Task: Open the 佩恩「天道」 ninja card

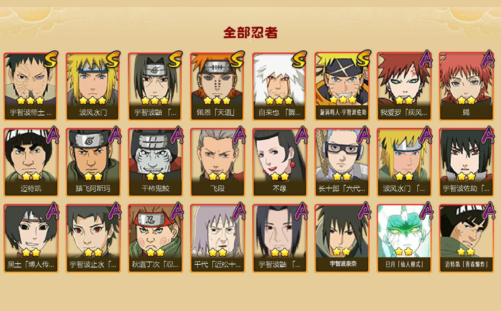Action: [x=217, y=86]
